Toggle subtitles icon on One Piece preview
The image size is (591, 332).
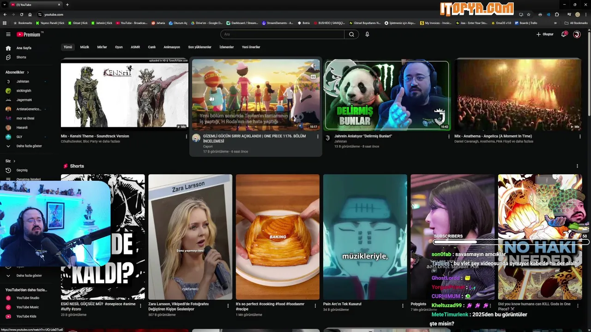click(x=314, y=77)
